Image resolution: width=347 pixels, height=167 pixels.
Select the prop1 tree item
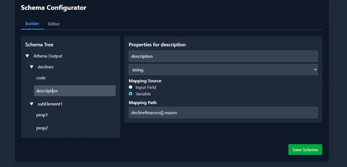pyautogui.click(x=42, y=115)
